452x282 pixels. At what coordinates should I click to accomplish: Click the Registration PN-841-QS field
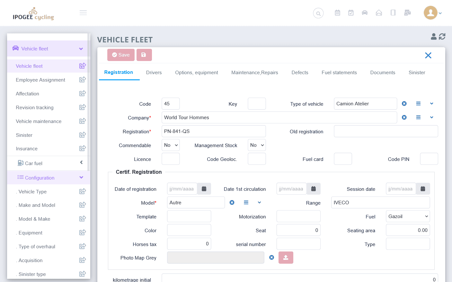point(214,131)
